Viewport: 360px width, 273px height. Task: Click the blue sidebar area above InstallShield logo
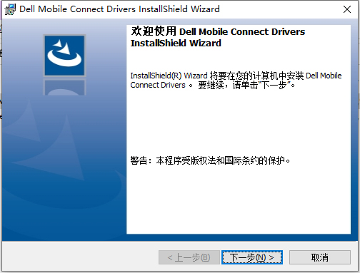click(x=64, y=26)
